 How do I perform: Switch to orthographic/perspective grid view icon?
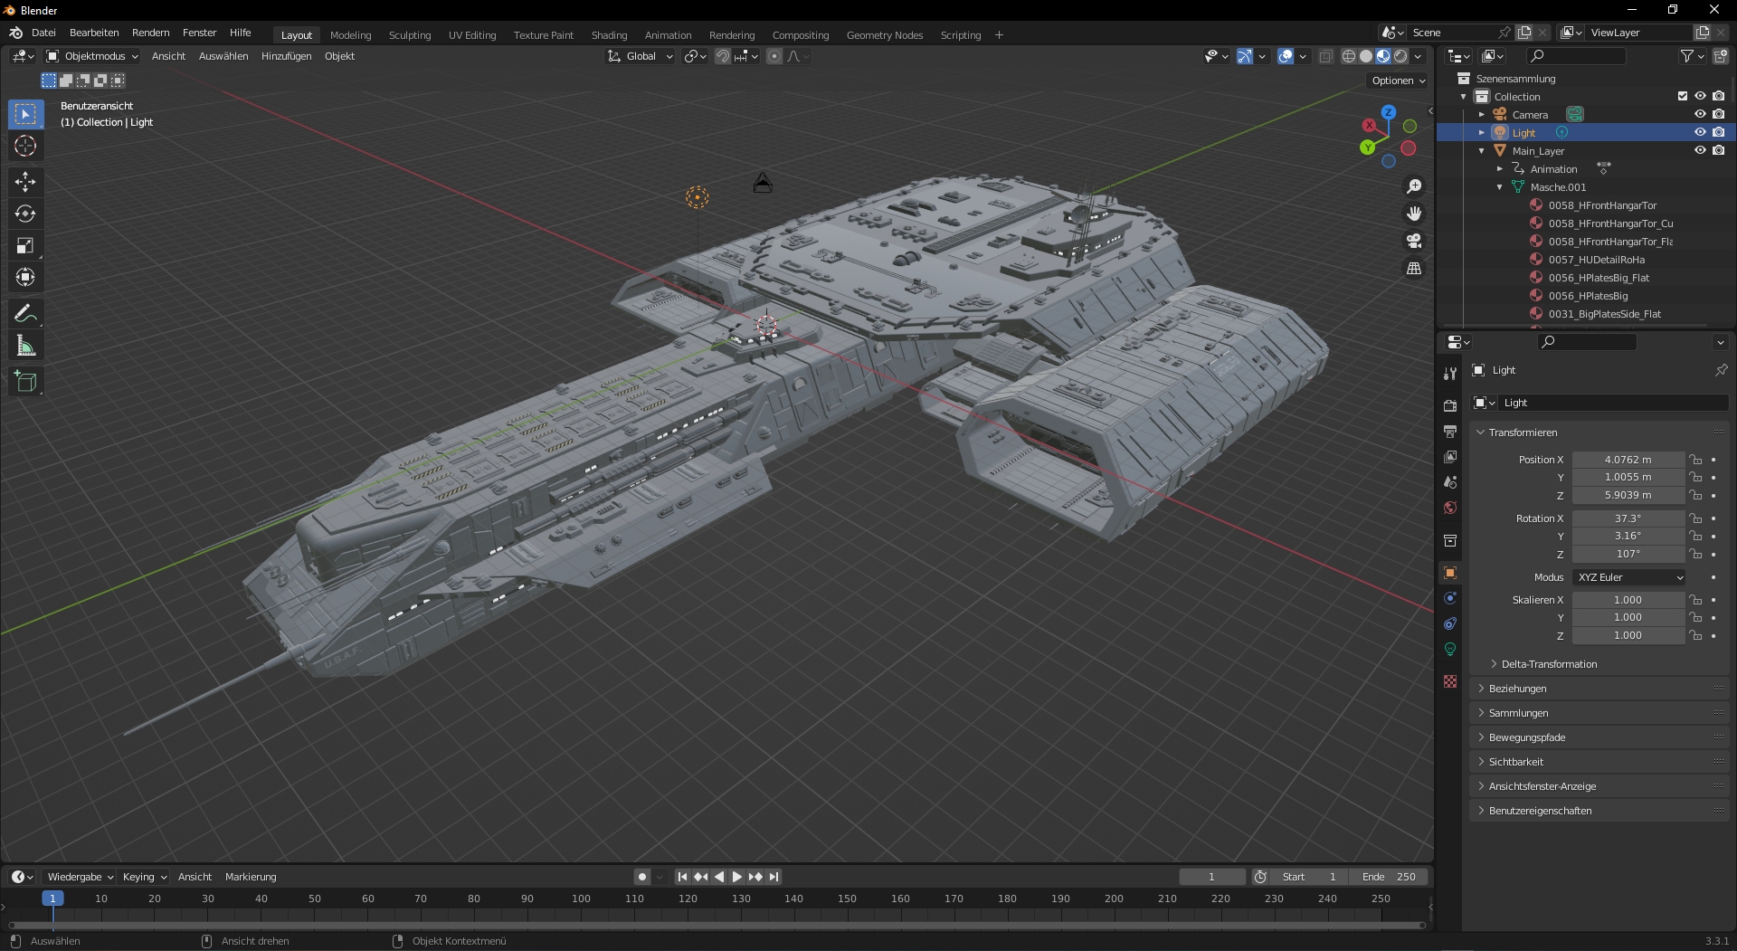pos(1413,269)
